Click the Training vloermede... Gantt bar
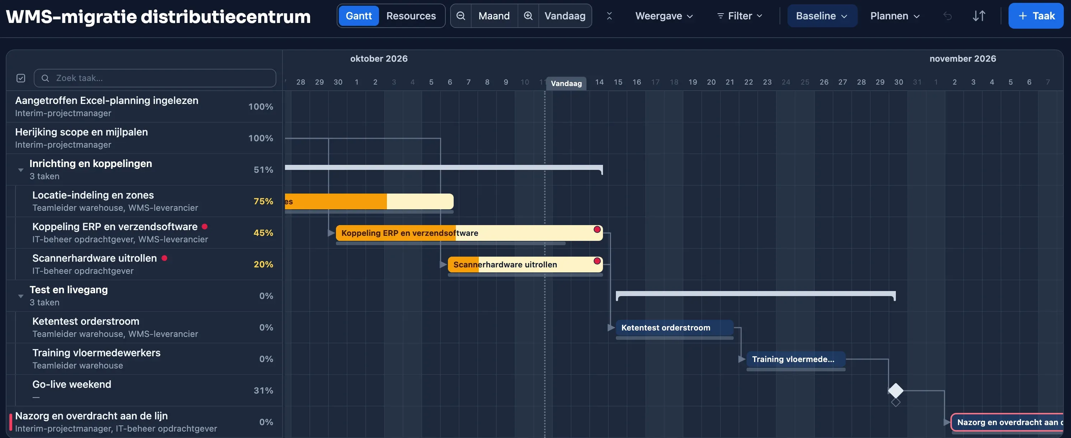Image resolution: width=1071 pixels, height=438 pixels. 796,359
